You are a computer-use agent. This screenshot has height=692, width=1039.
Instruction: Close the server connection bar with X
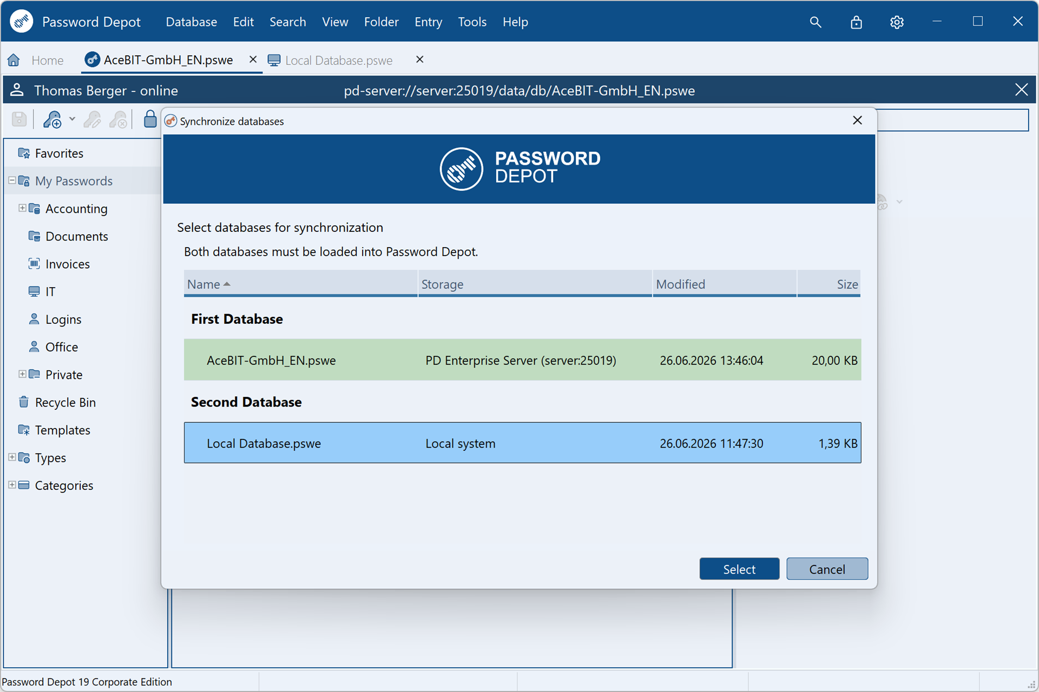1021,90
